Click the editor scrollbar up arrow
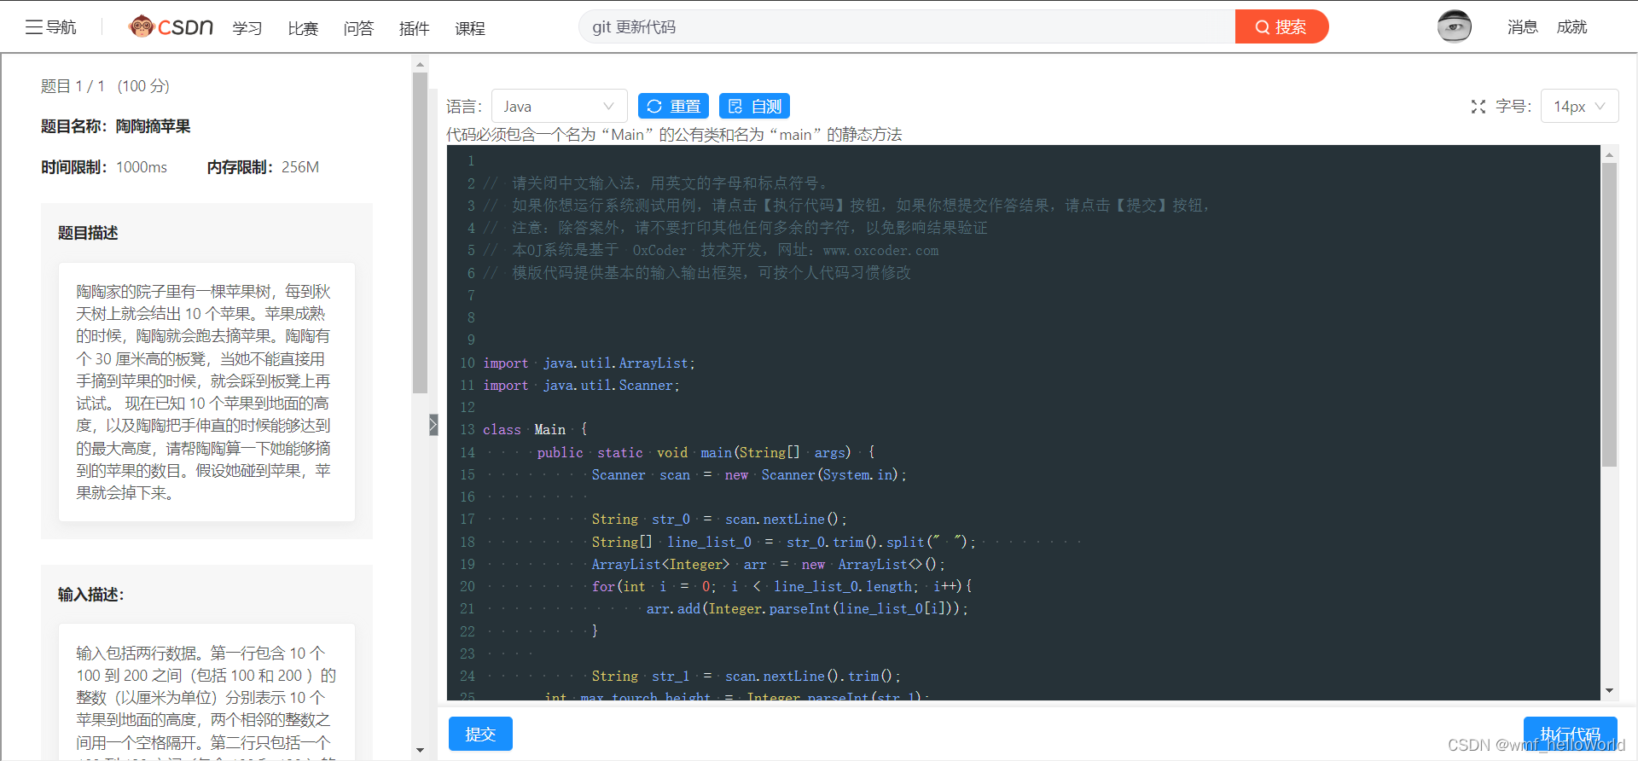Screen dimensions: 1638x761 pyautogui.click(x=1609, y=154)
